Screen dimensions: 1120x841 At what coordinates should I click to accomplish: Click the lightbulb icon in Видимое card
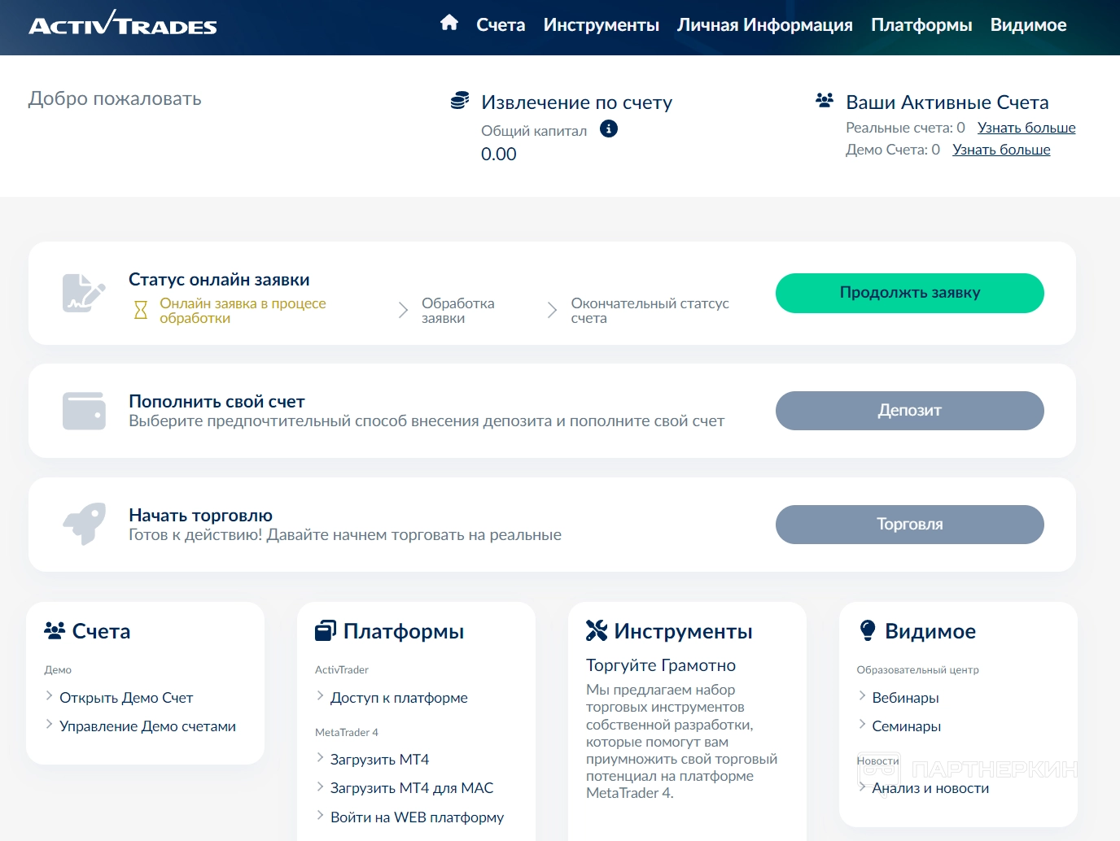pos(868,630)
